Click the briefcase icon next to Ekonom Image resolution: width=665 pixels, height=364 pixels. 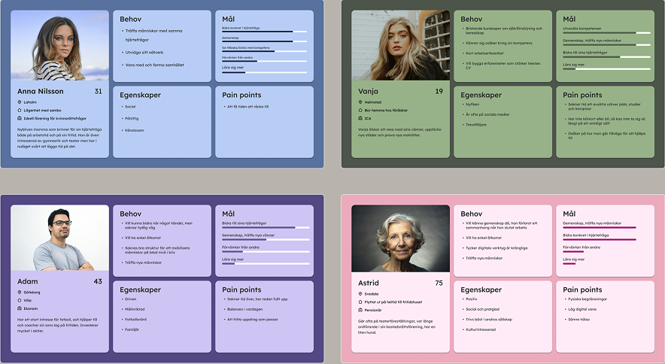[20, 308]
